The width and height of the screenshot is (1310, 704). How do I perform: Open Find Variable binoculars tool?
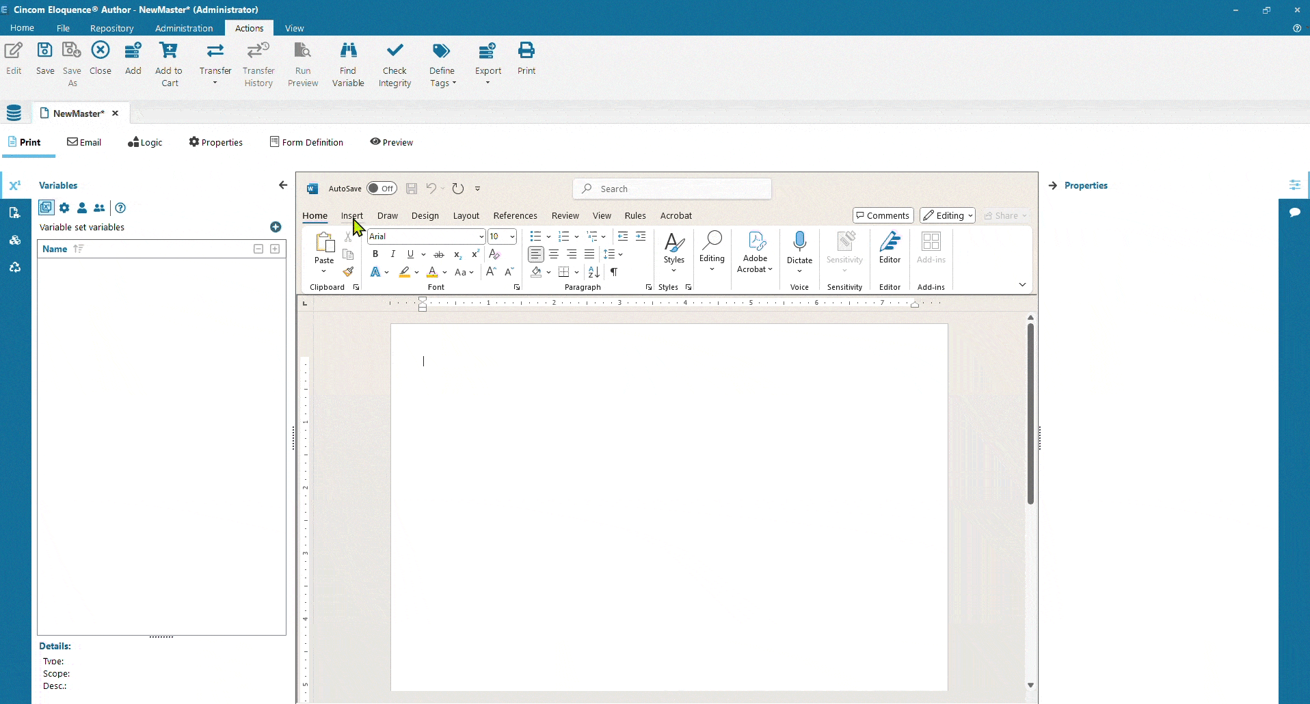click(x=348, y=51)
